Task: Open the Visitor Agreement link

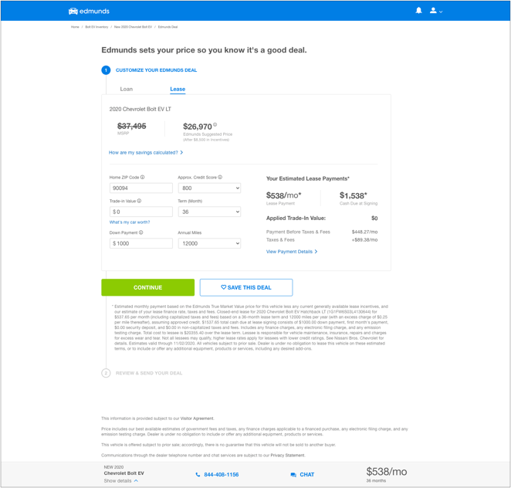Action: click(197, 419)
